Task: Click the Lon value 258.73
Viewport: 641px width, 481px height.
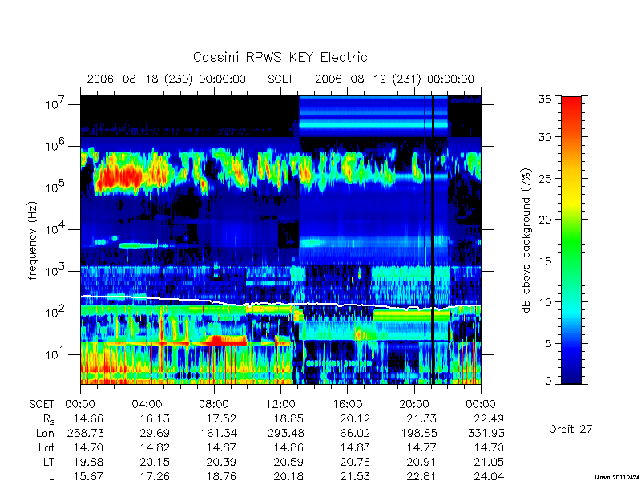Action: (86, 433)
